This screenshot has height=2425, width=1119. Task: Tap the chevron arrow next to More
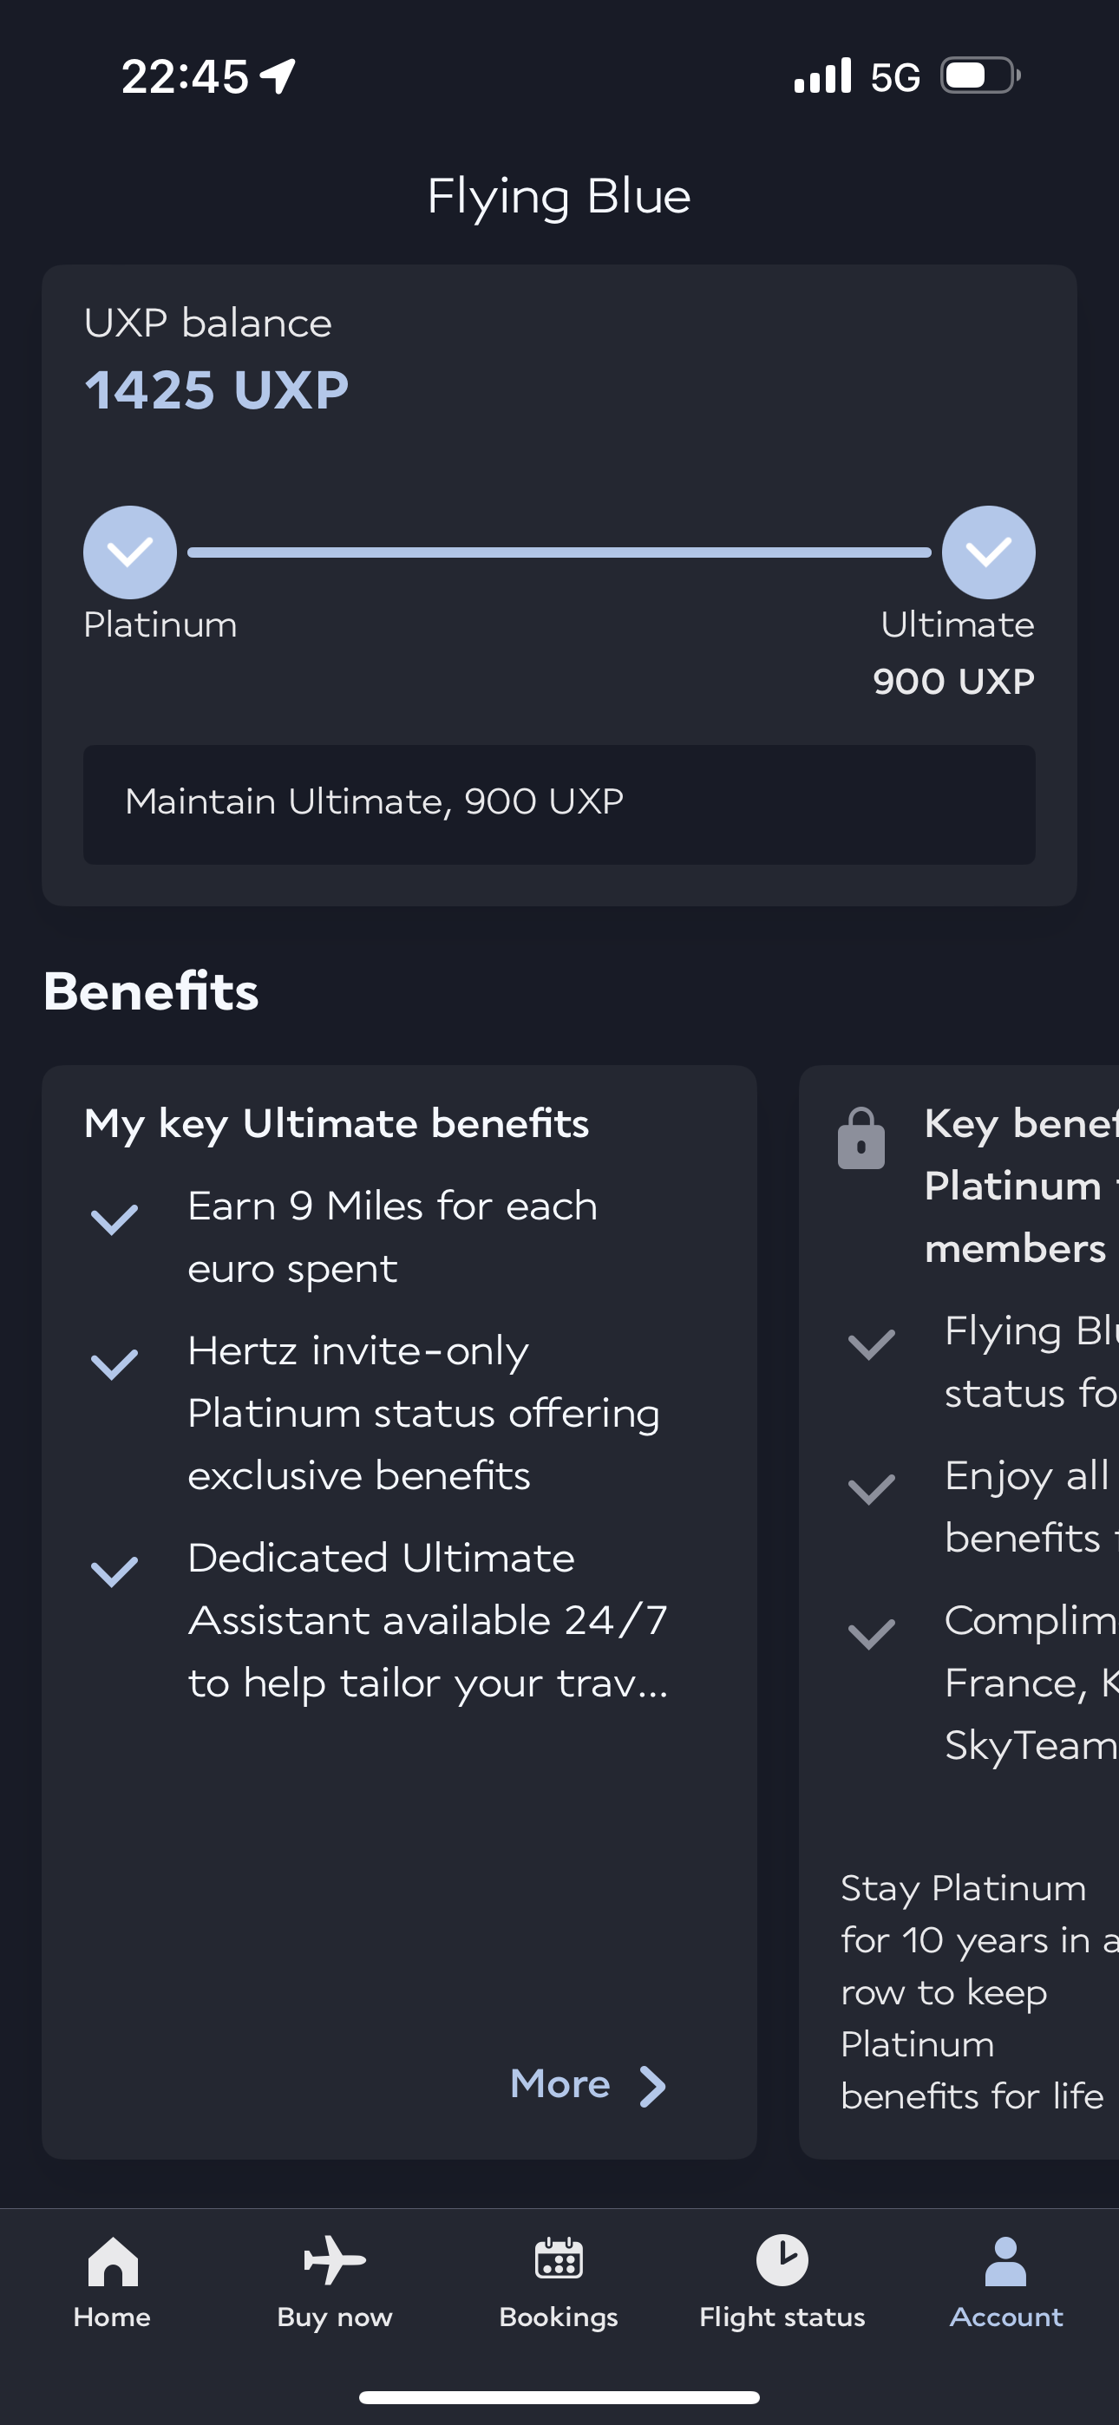click(651, 2086)
